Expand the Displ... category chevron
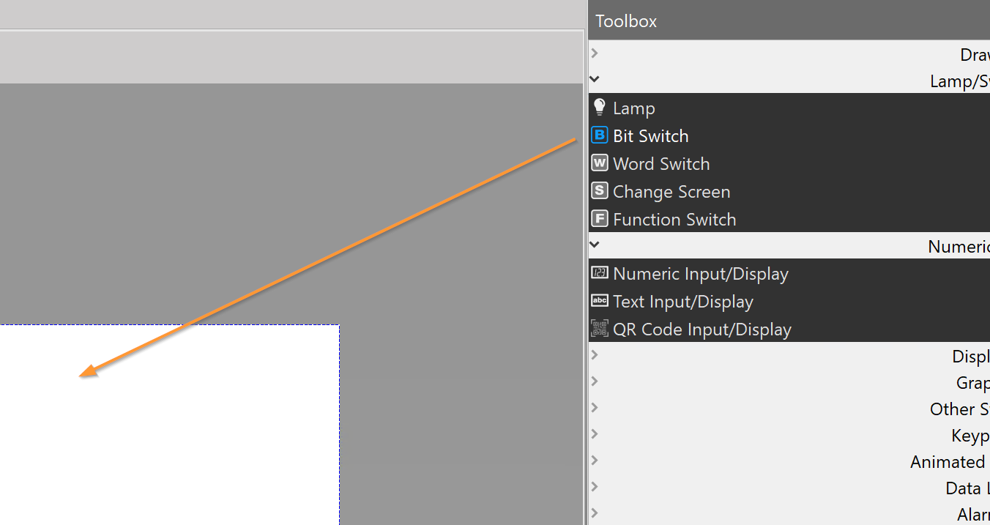This screenshot has width=990, height=525. click(595, 354)
